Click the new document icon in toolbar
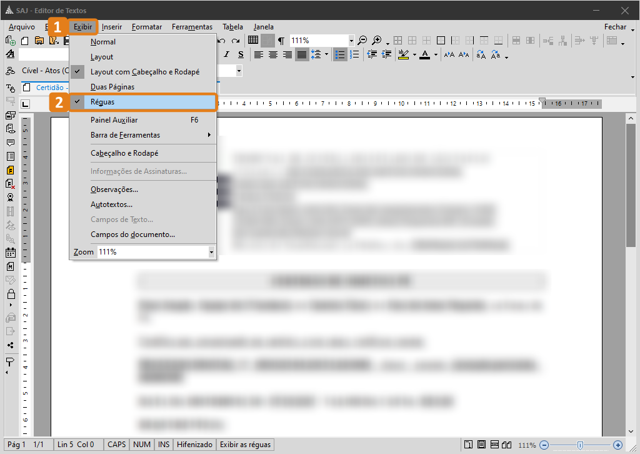This screenshot has width=640, height=454. click(x=25, y=41)
